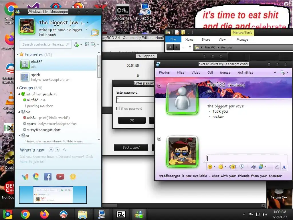Switch to the Home ribbon tab
This screenshot has width=293, height=220.
pyautogui.click(x=189, y=40)
